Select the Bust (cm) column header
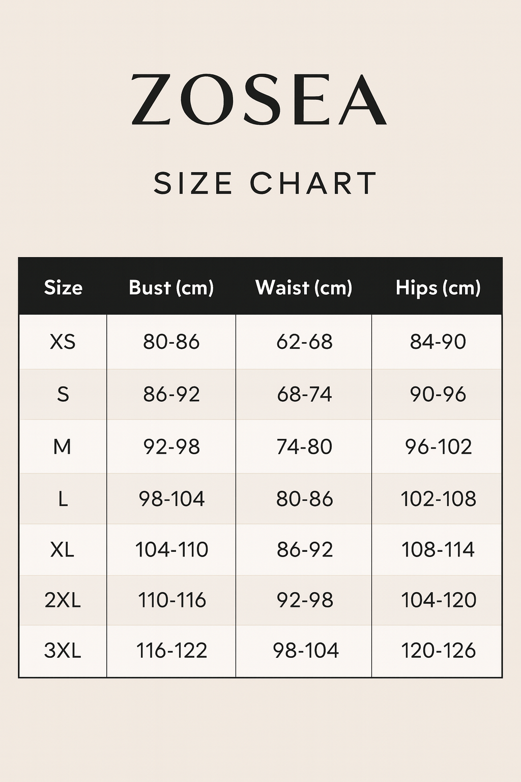The width and height of the screenshot is (521, 782). pyautogui.click(x=171, y=288)
